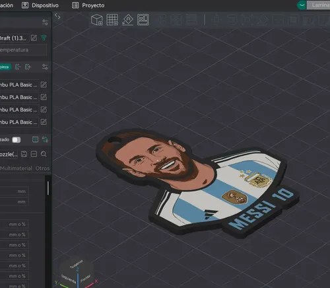Image resolution: width=330 pixels, height=288 pixels.
Task: Click the Frontal face of view cube
Action: [85, 278]
